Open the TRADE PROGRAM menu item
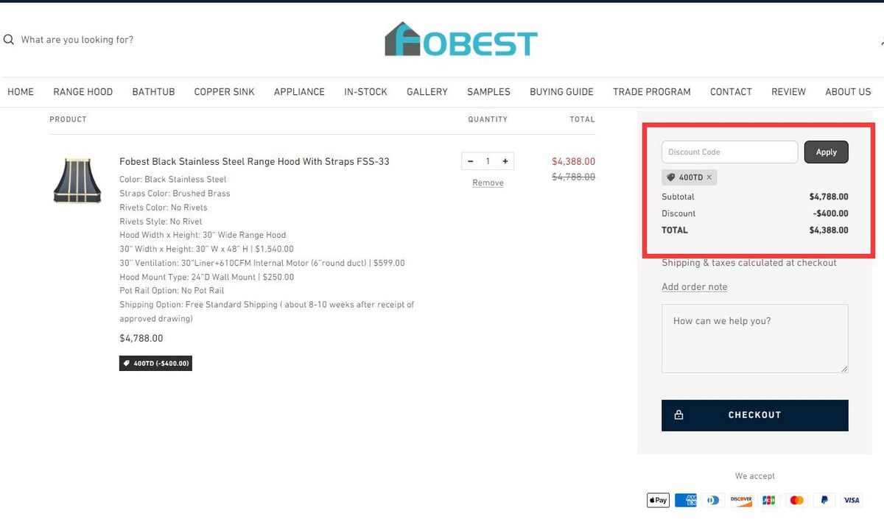This screenshot has height=519, width=884. pyautogui.click(x=651, y=91)
